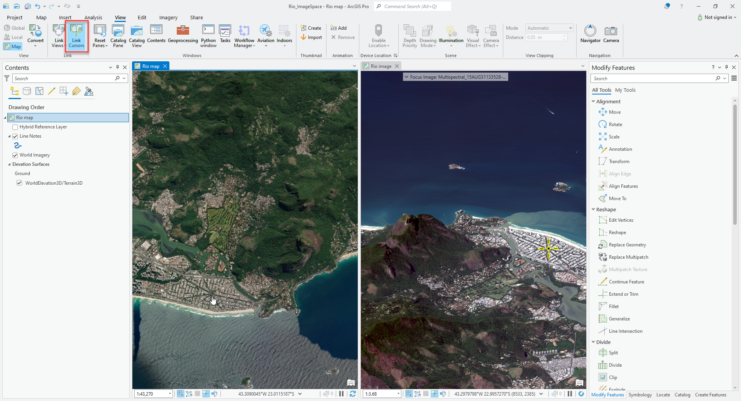This screenshot has height=401, width=741.
Task: Open the Mode dropdown in View Clipping
Action: point(570,28)
